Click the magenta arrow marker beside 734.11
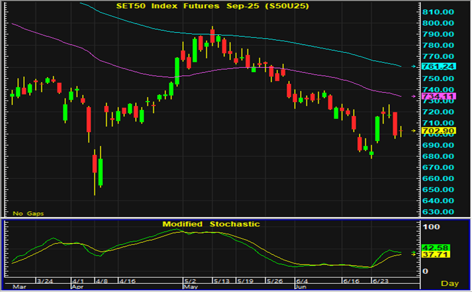 414,96
